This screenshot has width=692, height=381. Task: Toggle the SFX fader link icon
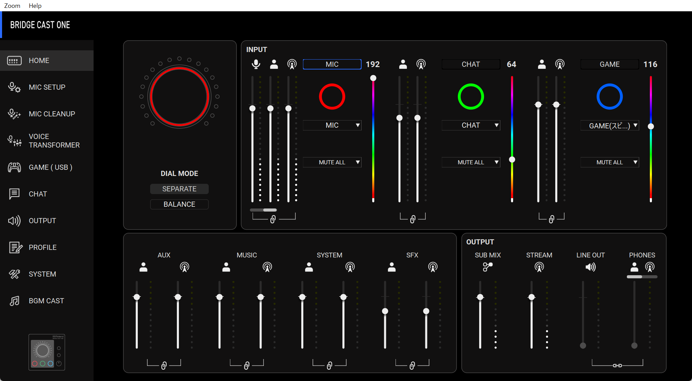412,366
